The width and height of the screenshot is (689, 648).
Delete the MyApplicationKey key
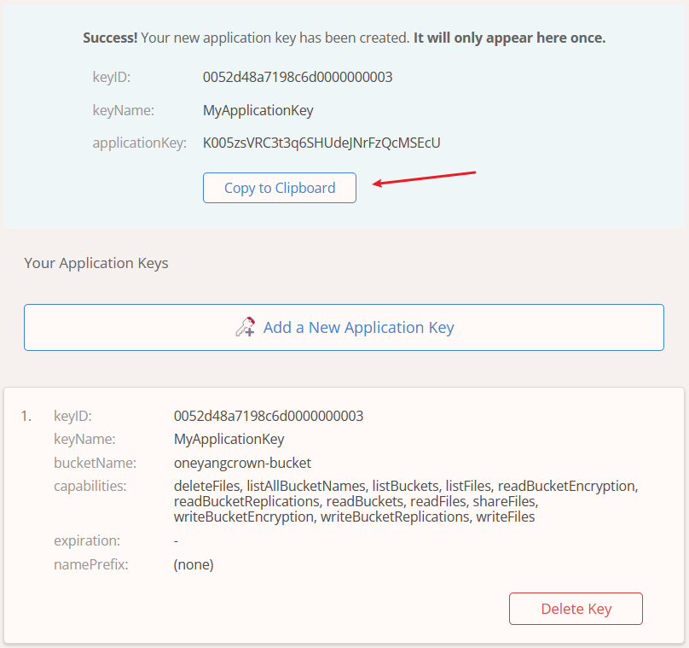pos(576,609)
